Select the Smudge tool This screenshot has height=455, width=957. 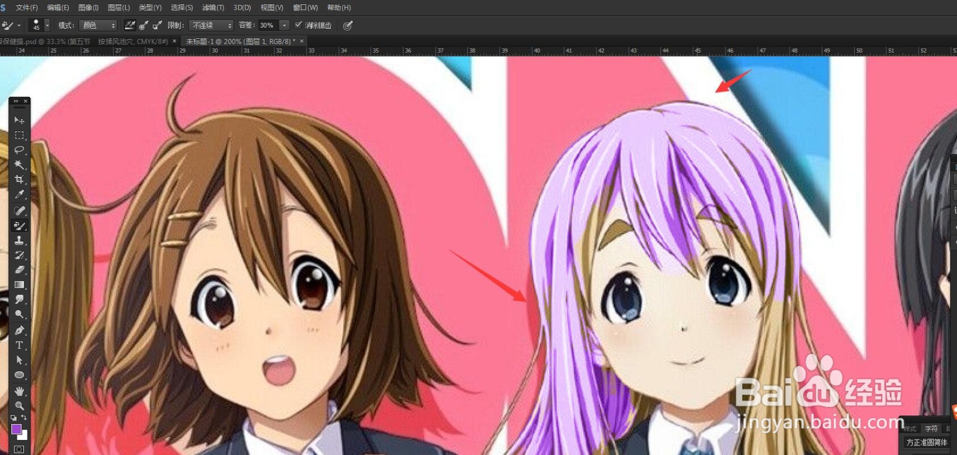click(19, 299)
